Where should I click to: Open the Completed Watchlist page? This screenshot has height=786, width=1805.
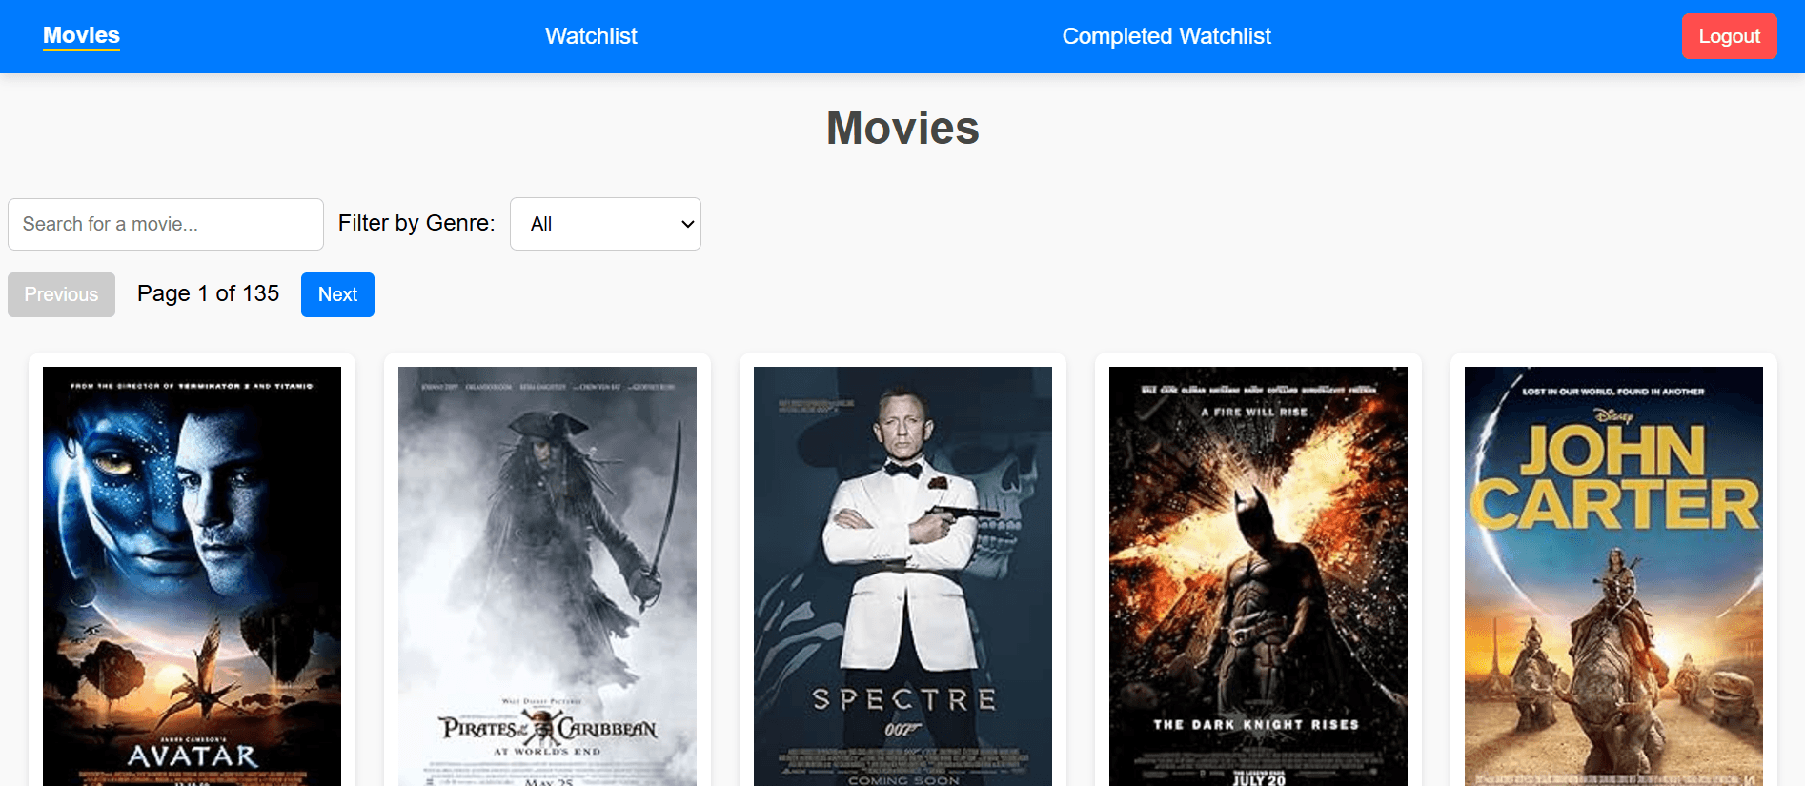[1166, 36]
